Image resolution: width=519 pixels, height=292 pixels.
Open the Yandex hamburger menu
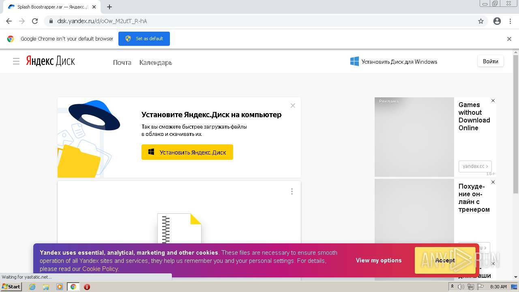(16, 61)
